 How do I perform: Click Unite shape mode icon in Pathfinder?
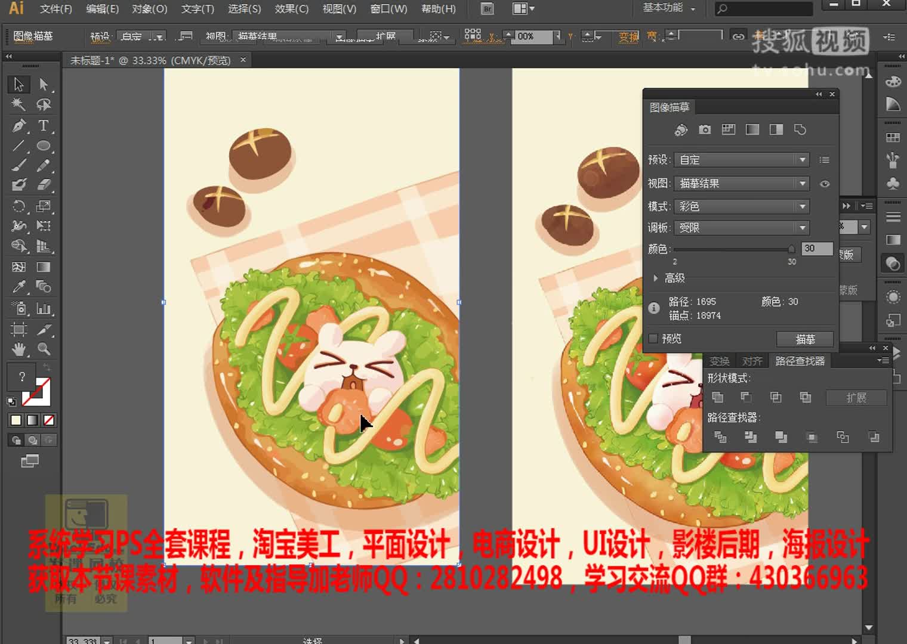point(718,397)
